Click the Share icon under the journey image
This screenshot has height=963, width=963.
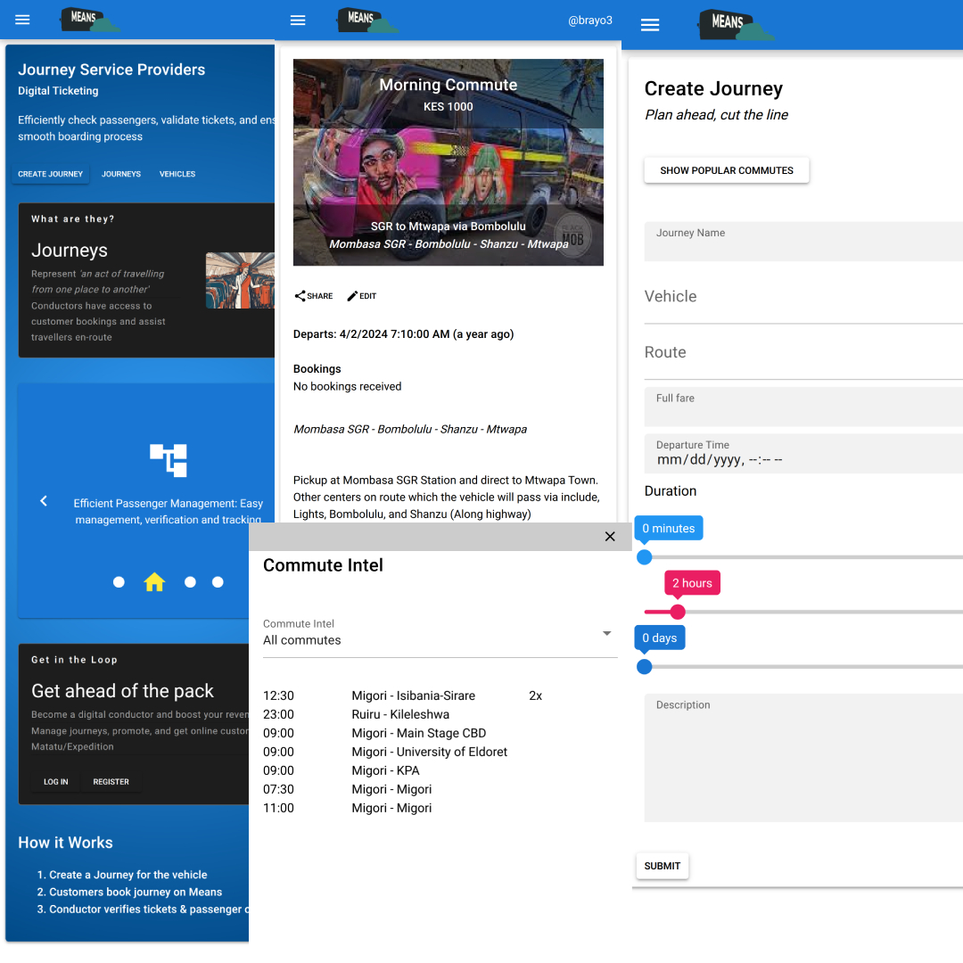pos(300,296)
